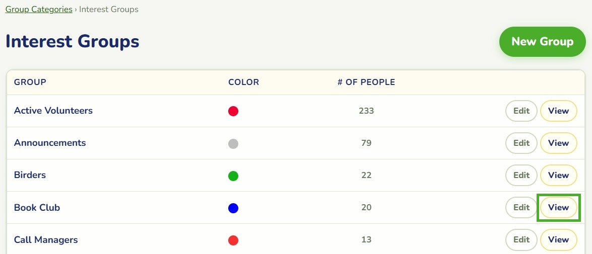Open the Group Categories breadcrumb link
This screenshot has height=254, width=592.
[39, 9]
